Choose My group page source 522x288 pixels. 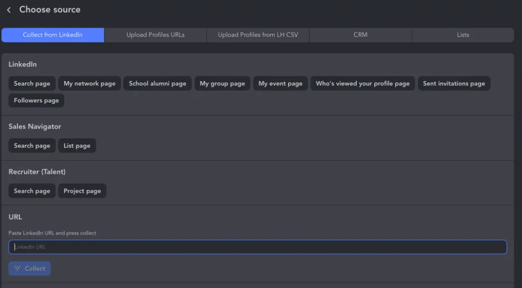click(x=222, y=84)
